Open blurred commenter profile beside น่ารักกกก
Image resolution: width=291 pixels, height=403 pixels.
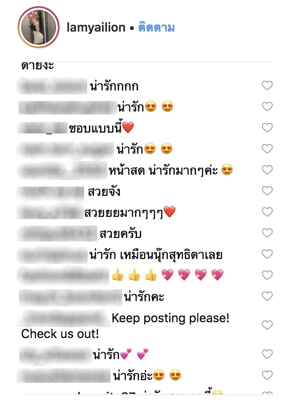coord(52,86)
